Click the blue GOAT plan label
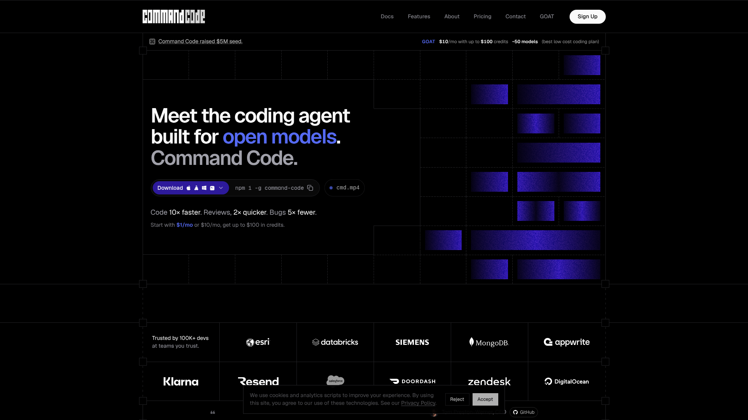748x420 pixels. click(429, 42)
